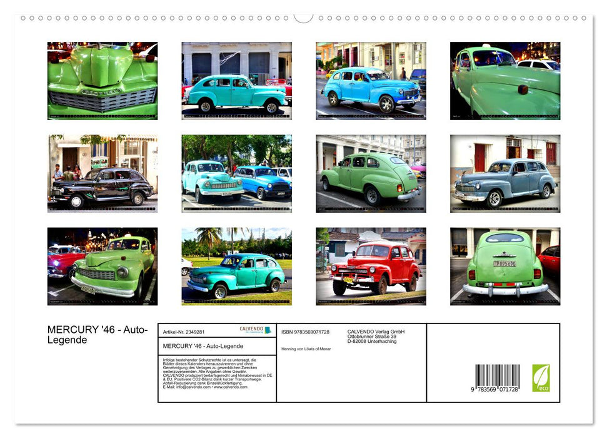Click the Artikel-Nr. 2349281 text

184,332
